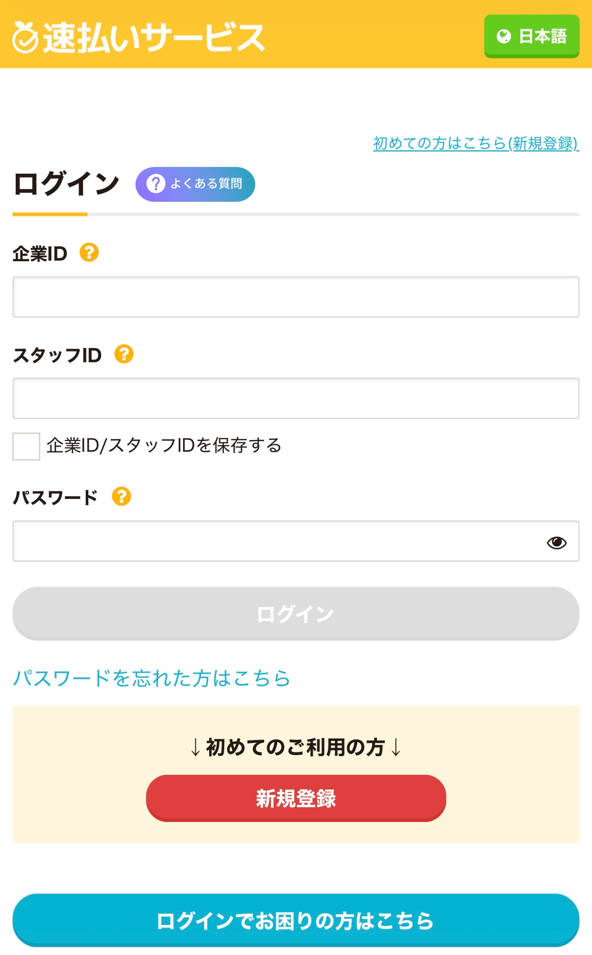Open 初めての方はこちら(新規登録) link
The width and height of the screenshot is (592, 955).
click(476, 143)
